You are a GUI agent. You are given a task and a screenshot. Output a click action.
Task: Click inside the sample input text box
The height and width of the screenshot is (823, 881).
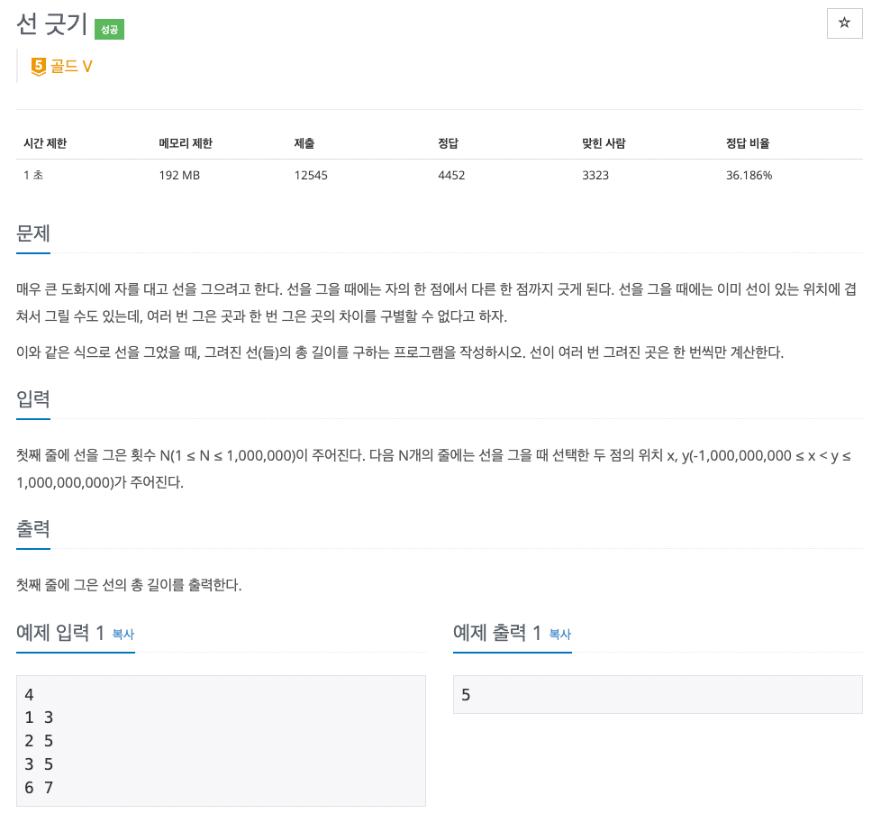coord(221,741)
